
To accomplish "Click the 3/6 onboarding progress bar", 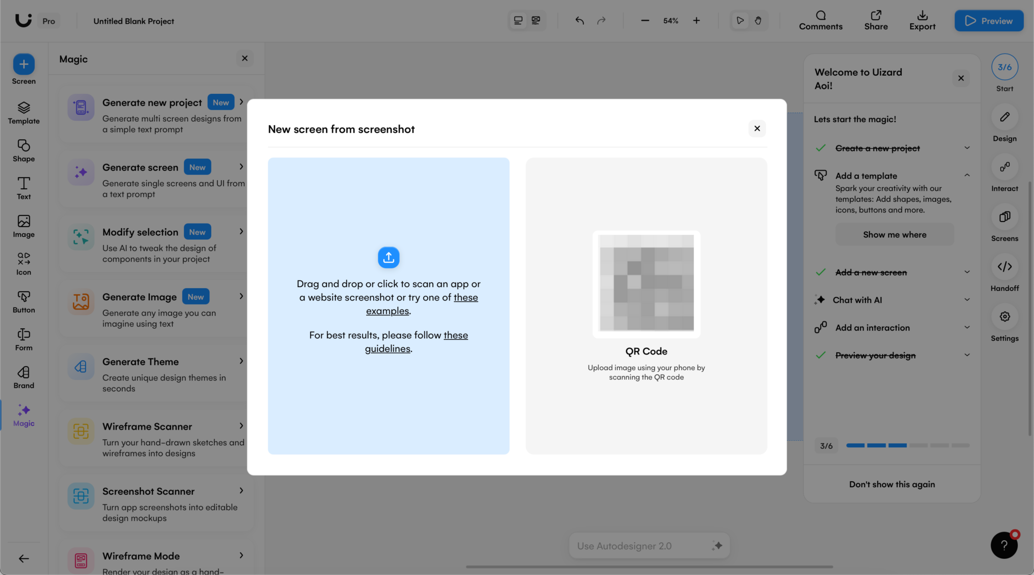I will (907, 445).
